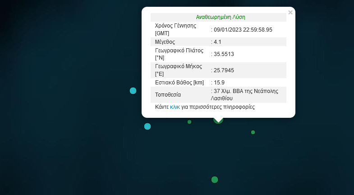
Task: Click green marker beneath the popup pointer
Action: point(218,121)
